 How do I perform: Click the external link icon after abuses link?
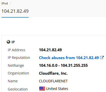click(102, 58)
